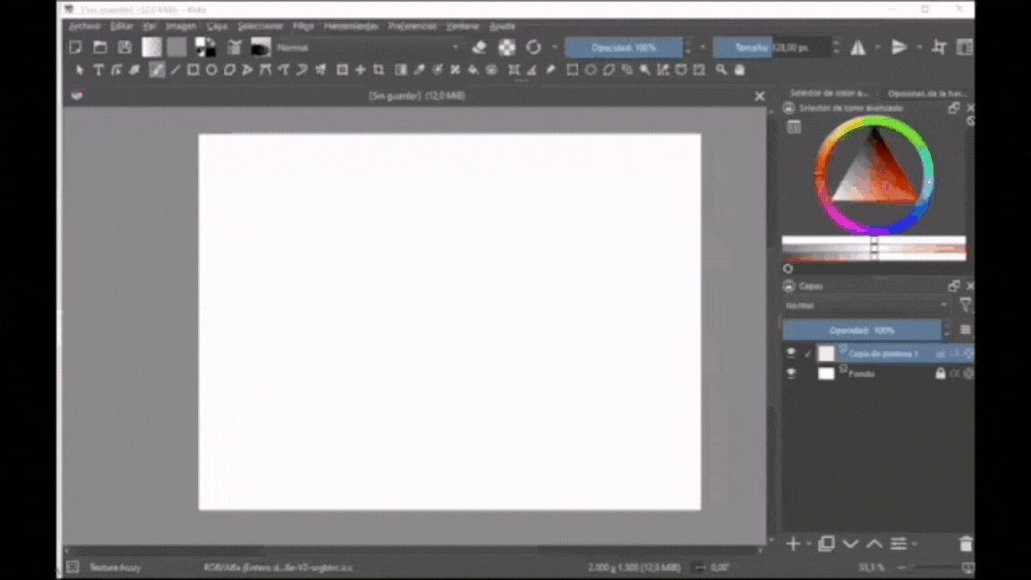Open the brush blending mode dropdown in toolbar
Screen dimensions: 1031x580
click(367, 47)
